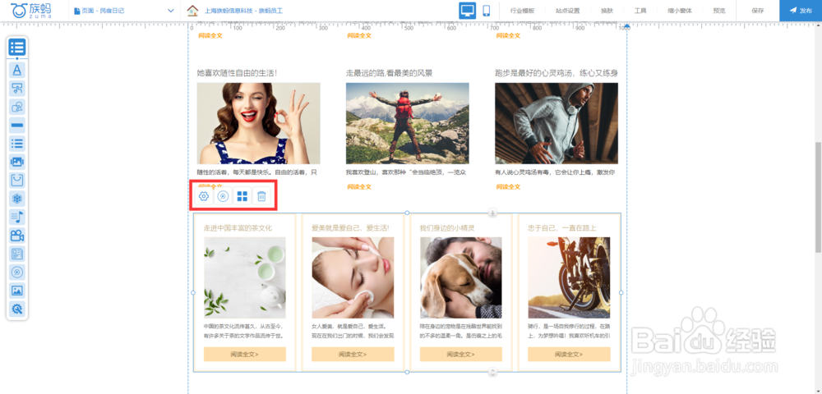Click the tea leaves and cups thumbnail

(x=245, y=277)
